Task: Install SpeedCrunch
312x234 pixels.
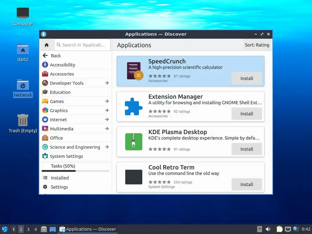Action: coord(246,78)
